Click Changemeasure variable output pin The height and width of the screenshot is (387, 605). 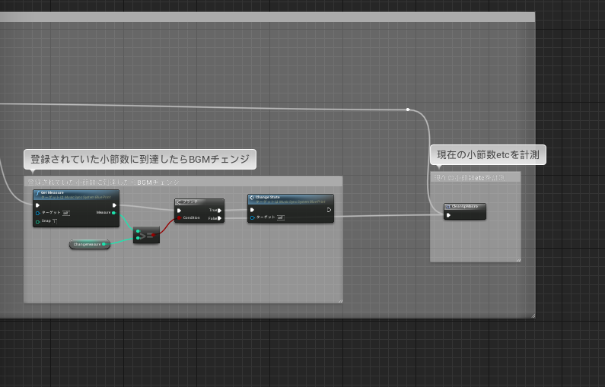click(x=103, y=244)
